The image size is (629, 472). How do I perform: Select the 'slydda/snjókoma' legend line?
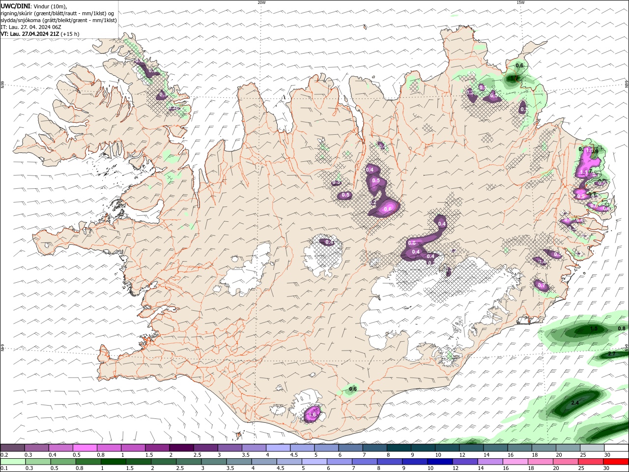pyautogui.click(x=58, y=20)
